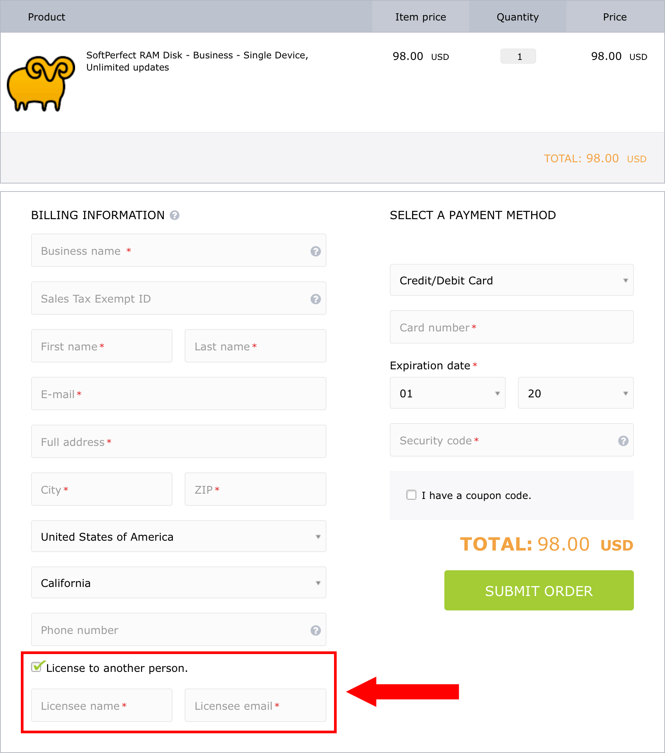Uncheck License to another person
The height and width of the screenshot is (753, 665).
[x=37, y=668]
